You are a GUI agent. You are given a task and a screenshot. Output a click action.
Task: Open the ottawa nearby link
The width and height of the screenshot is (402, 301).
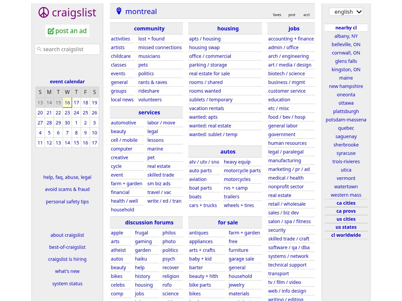pos(346,103)
